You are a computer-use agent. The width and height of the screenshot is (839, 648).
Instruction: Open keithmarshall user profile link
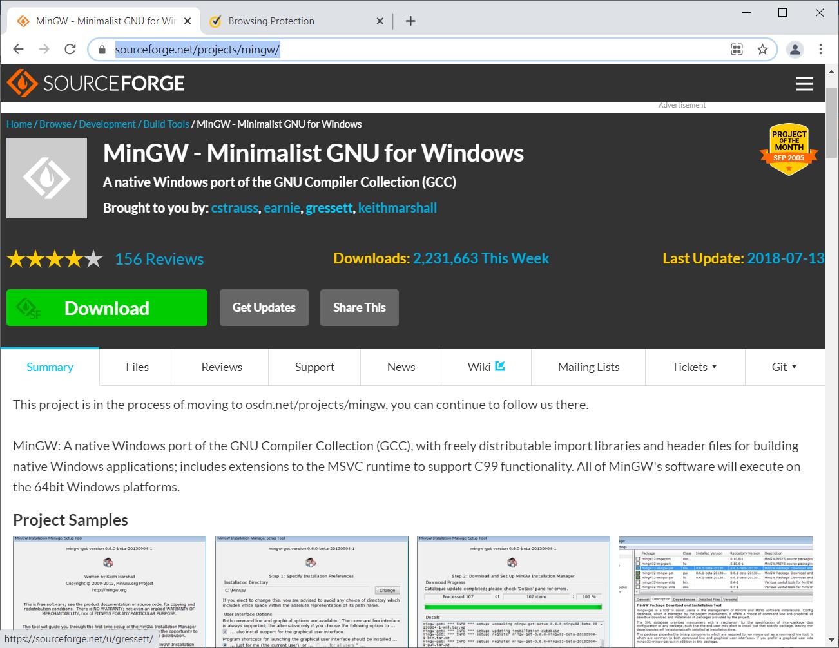coord(398,208)
